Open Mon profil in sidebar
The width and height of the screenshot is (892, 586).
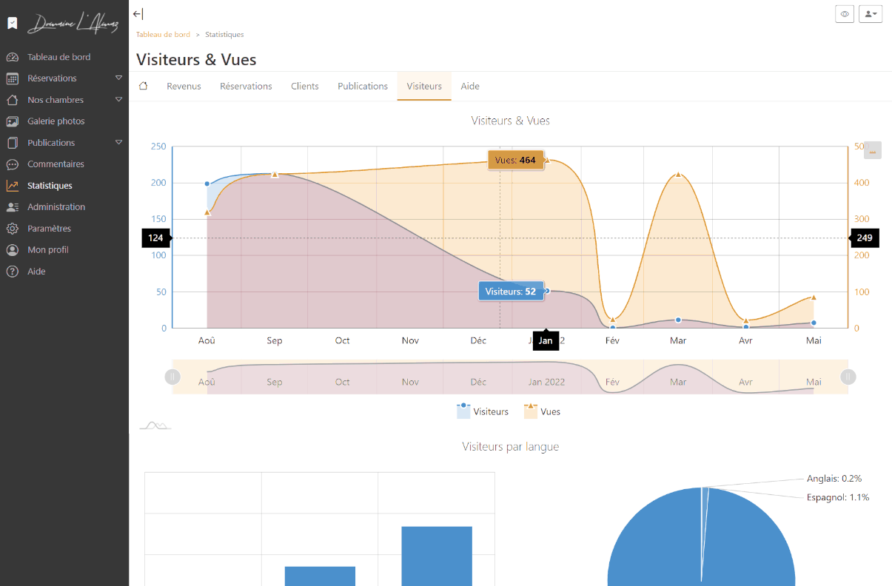[48, 250]
